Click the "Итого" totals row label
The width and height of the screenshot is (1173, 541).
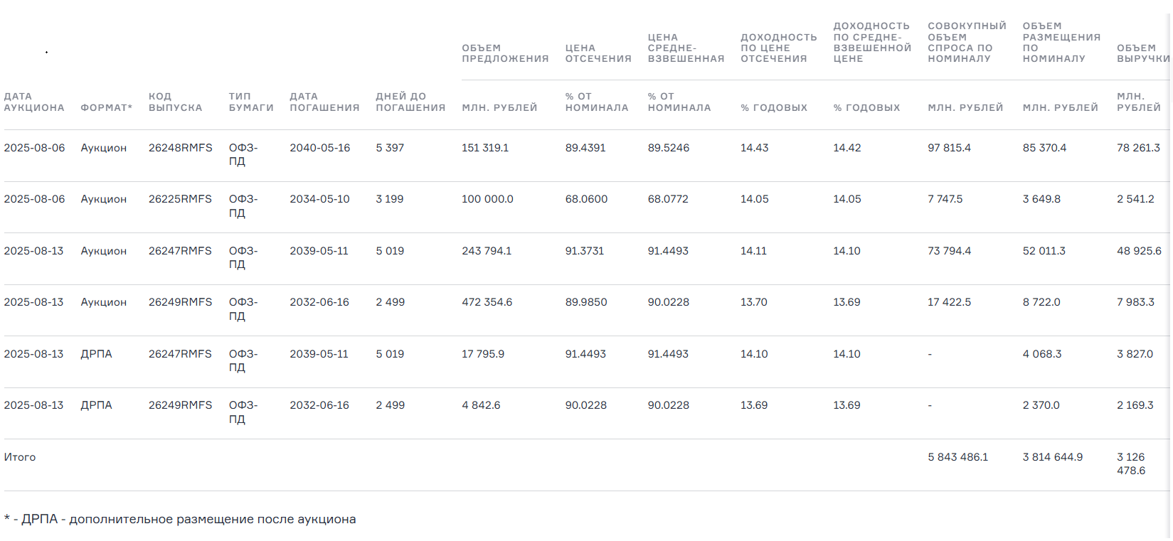(20, 457)
